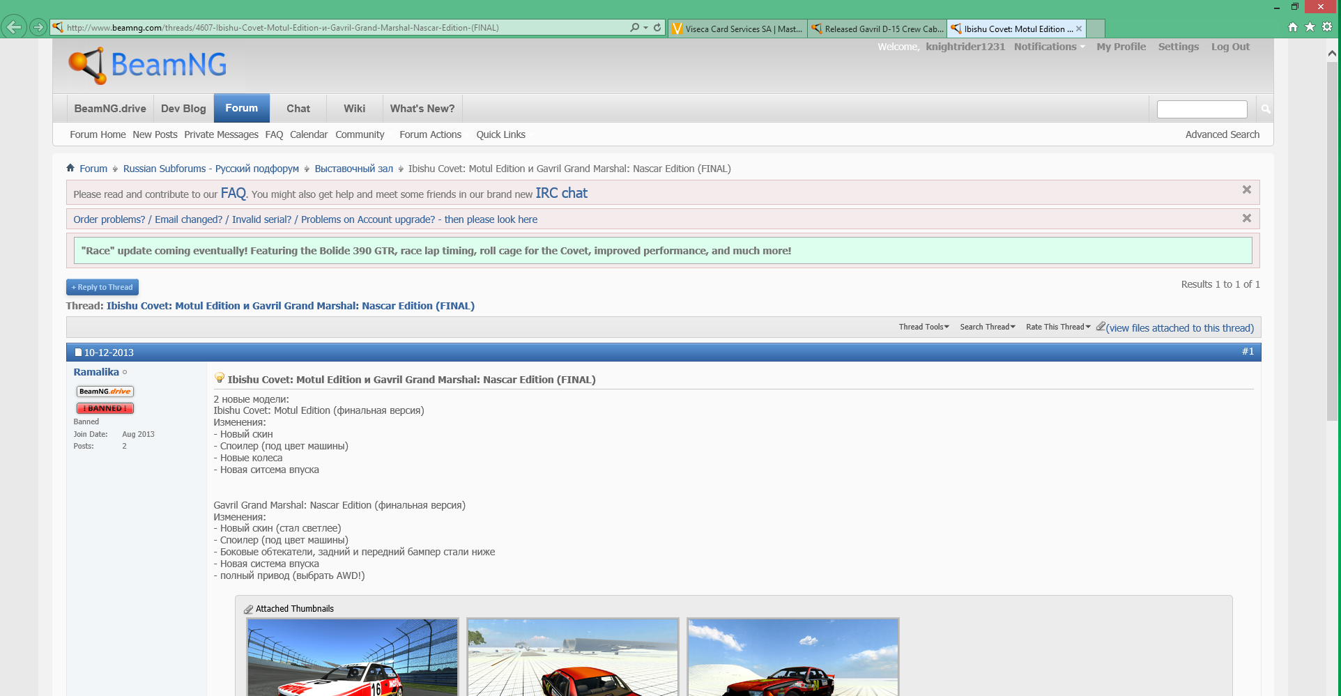Open browser tools gear icon
Screen dimensions: 1341x696
pyautogui.click(x=1327, y=26)
